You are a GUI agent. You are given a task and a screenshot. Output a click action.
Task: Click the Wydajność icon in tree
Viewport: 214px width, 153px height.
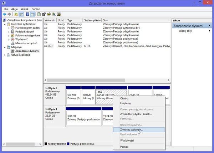[12, 39]
